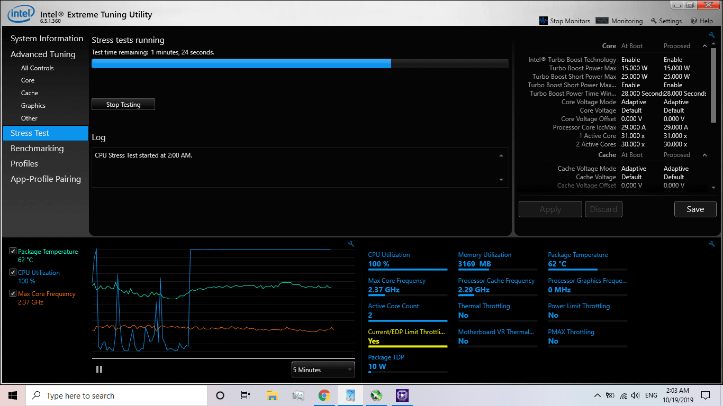The height and width of the screenshot is (406, 723).
Task: Click wrench icon beside the monitoring graph
Action: 351,244
